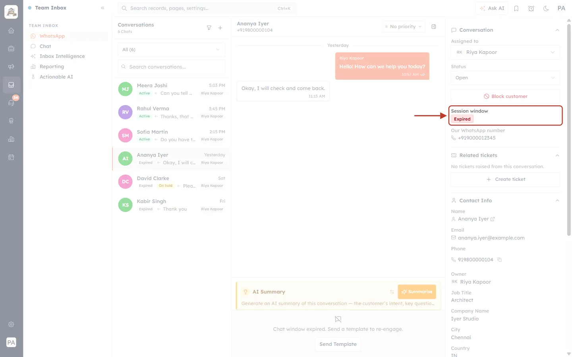
Task: Open the home icon in left rail
Action: [11, 31]
